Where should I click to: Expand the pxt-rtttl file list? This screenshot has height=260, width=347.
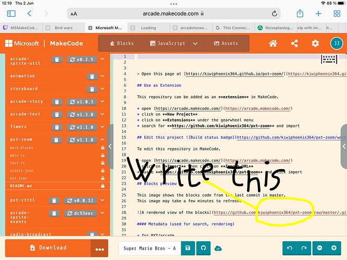coord(103,200)
